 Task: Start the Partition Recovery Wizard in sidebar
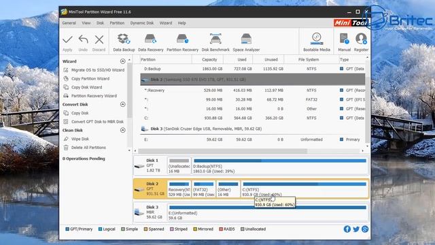click(94, 96)
